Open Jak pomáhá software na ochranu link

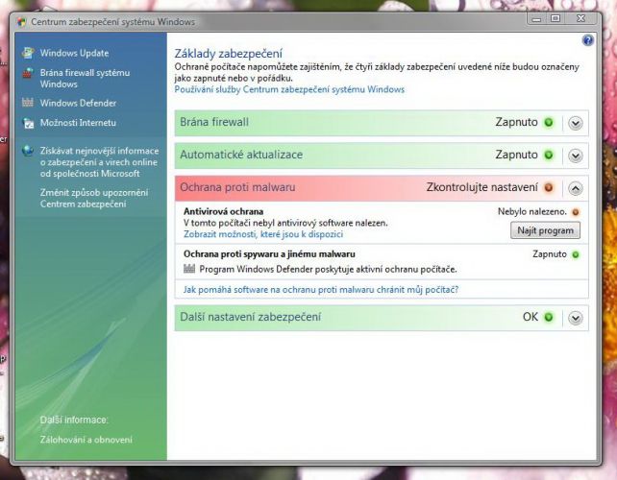tap(321, 290)
